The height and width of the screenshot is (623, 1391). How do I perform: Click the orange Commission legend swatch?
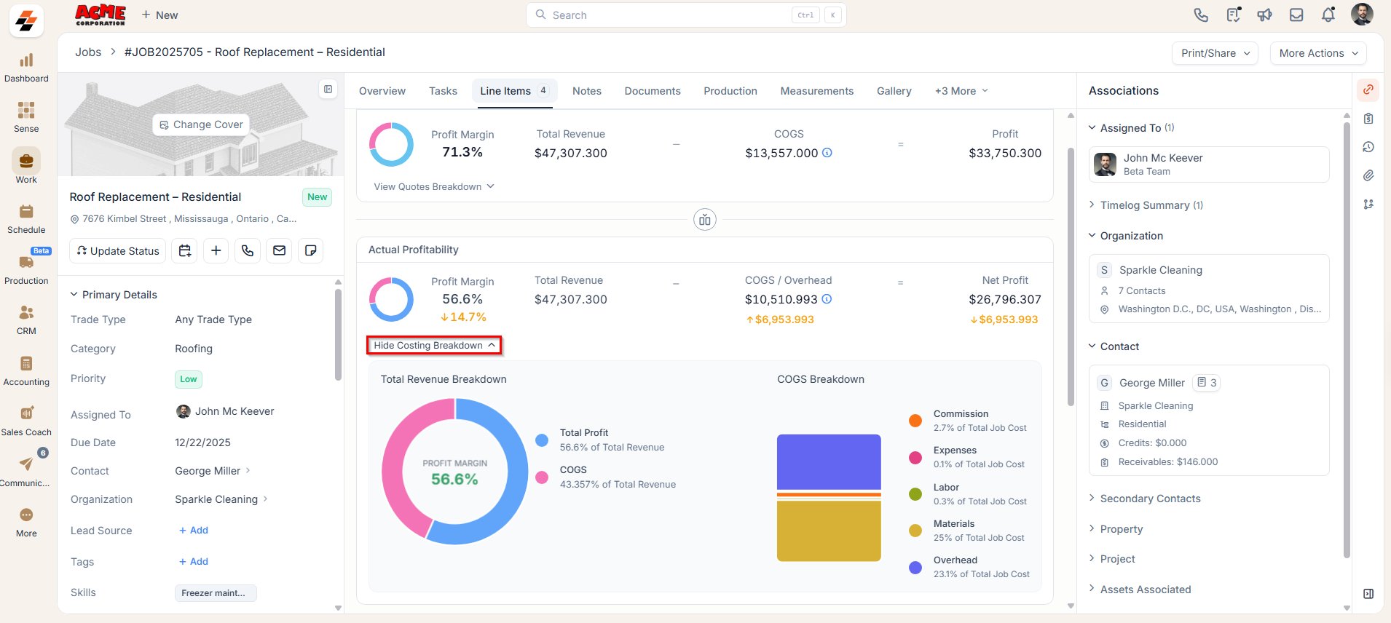click(915, 421)
